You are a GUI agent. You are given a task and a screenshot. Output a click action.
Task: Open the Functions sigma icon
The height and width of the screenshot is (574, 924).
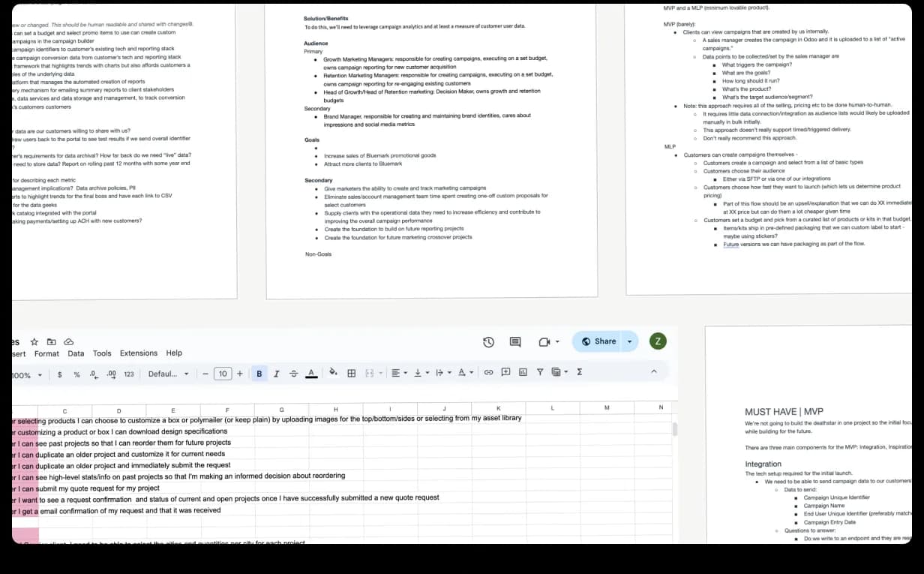580,372
